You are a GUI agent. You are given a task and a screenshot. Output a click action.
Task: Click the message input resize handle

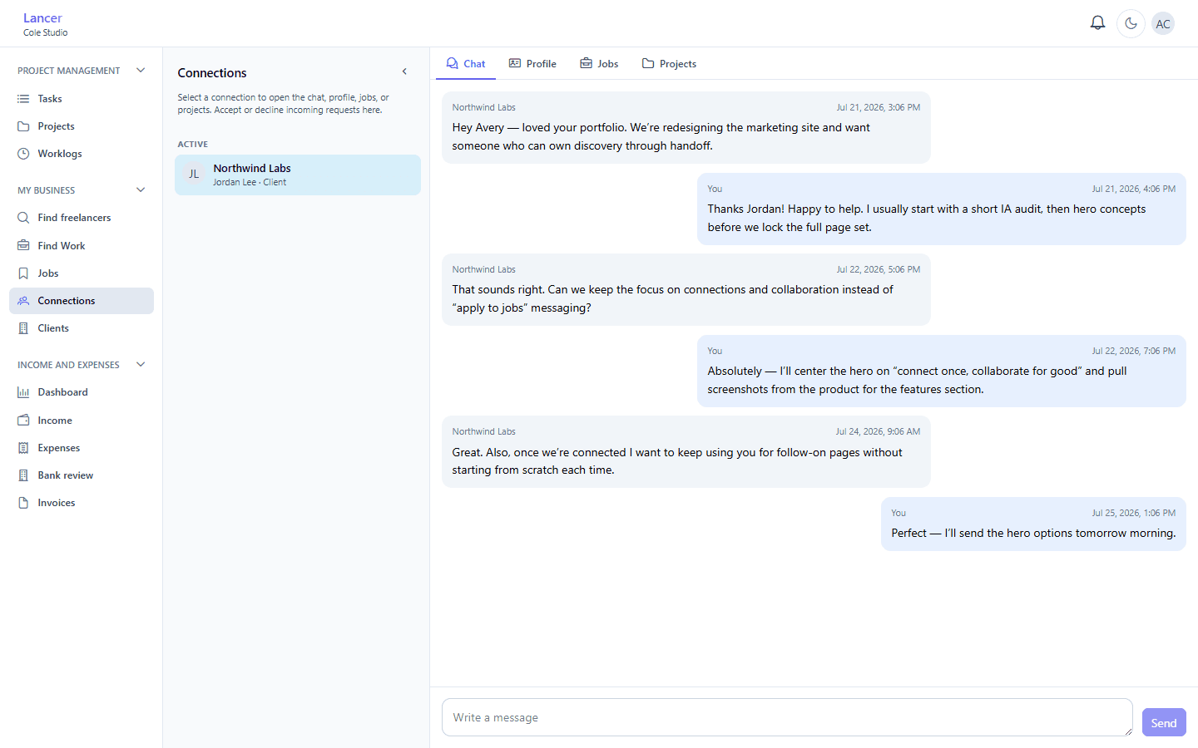tap(1128, 731)
